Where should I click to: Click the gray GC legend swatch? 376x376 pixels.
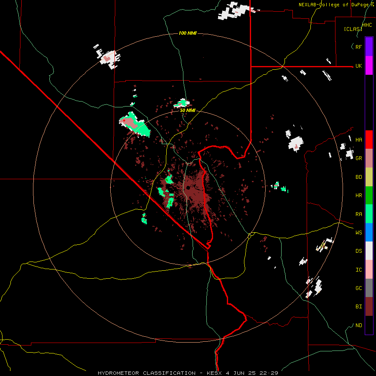pyautogui.click(x=369, y=288)
